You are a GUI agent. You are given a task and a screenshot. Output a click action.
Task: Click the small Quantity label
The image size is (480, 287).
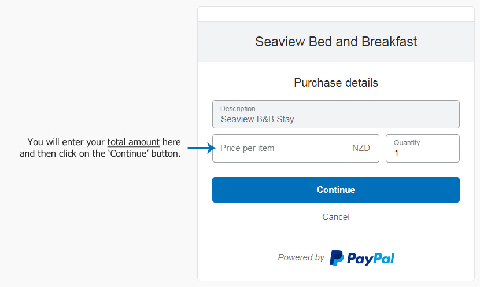coord(407,143)
